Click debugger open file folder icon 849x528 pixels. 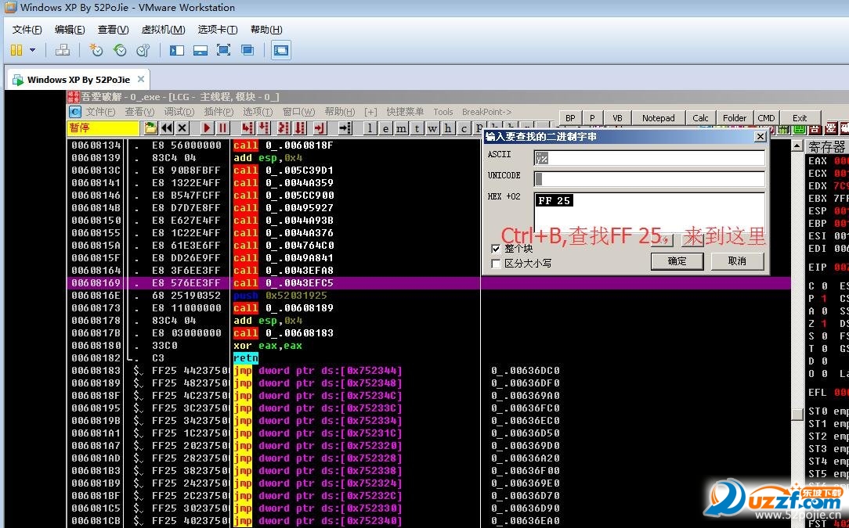tap(150, 128)
